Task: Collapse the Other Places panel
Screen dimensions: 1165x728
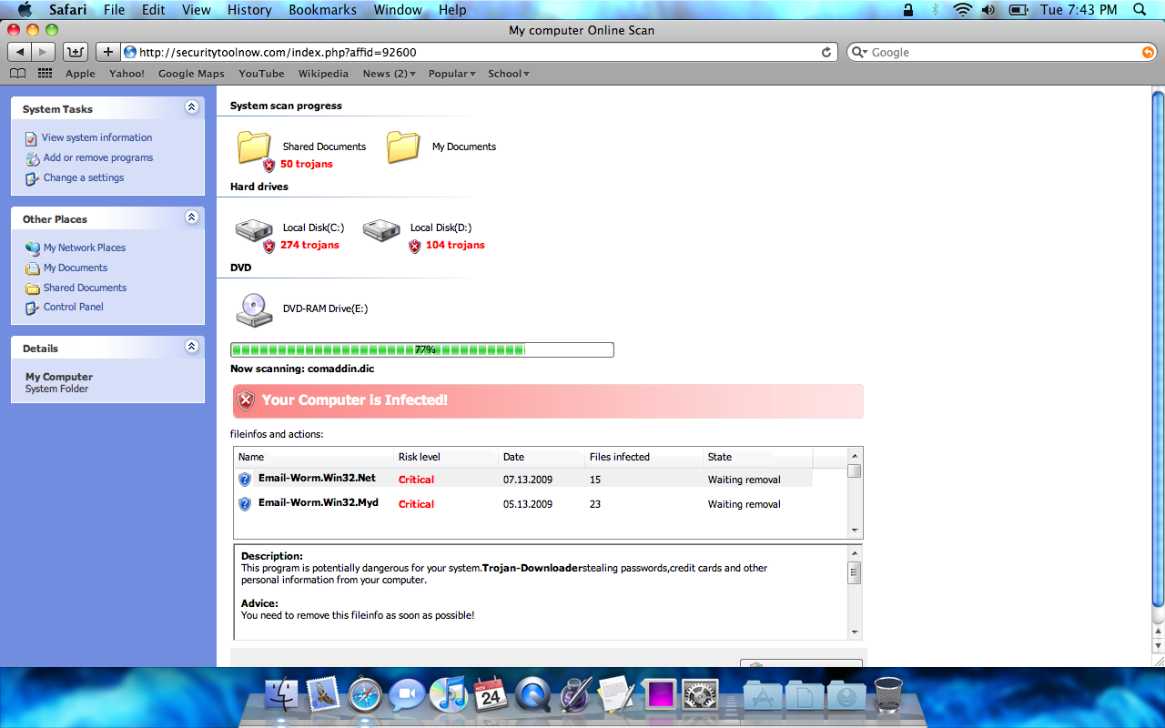Action: click(191, 217)
